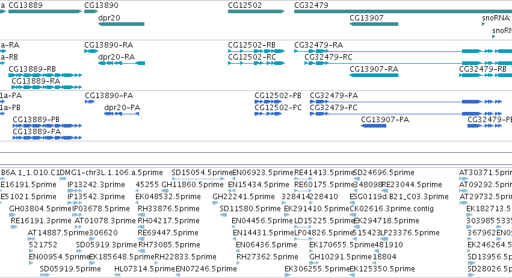Click EST LD15225.5prime

pos(324,221)
